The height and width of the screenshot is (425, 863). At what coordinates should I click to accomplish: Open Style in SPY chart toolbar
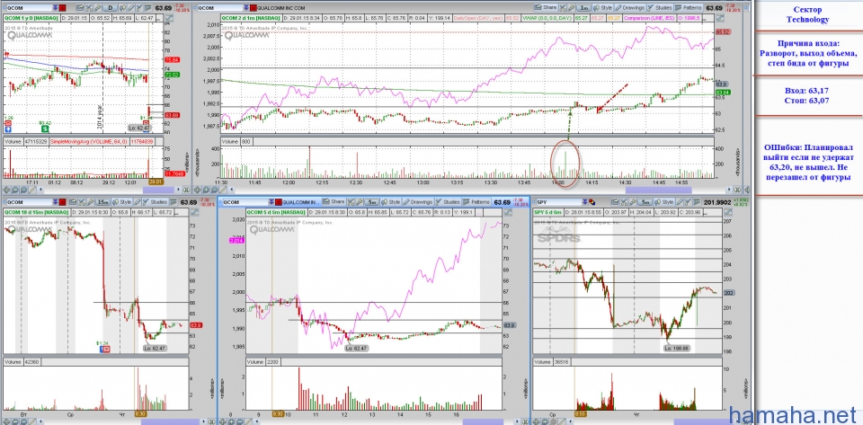point(664,202)
